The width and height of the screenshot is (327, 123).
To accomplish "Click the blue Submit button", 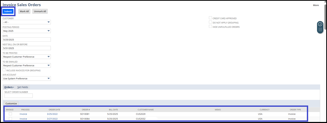I will (x=8, y=11).
